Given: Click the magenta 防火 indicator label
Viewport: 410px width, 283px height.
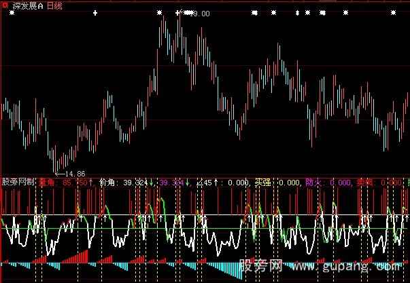Looking at the screenshot, I should pyautogui.click(x=313, y=182).
